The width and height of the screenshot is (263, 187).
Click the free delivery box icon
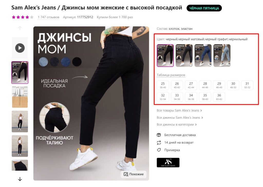159,135
